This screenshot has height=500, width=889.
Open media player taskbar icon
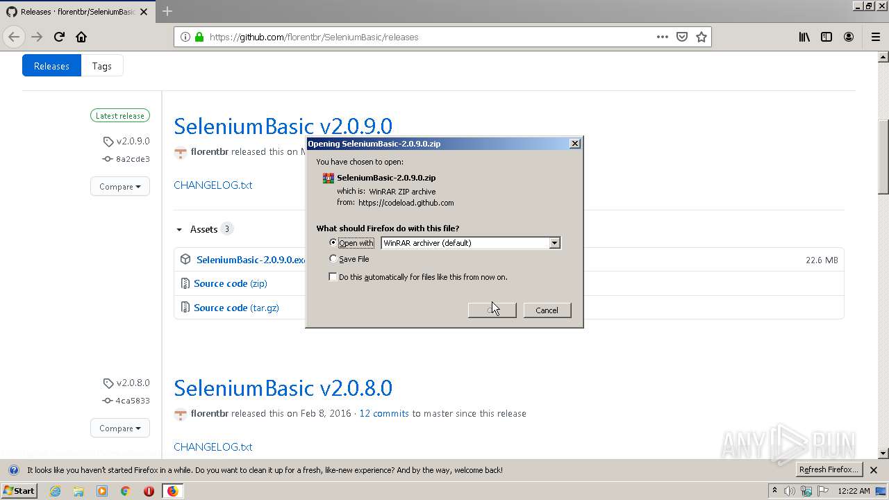[102, 491]
